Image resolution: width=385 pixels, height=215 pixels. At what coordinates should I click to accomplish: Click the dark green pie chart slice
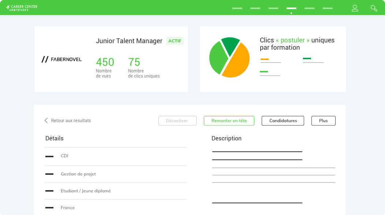click(x=230, y=45)
